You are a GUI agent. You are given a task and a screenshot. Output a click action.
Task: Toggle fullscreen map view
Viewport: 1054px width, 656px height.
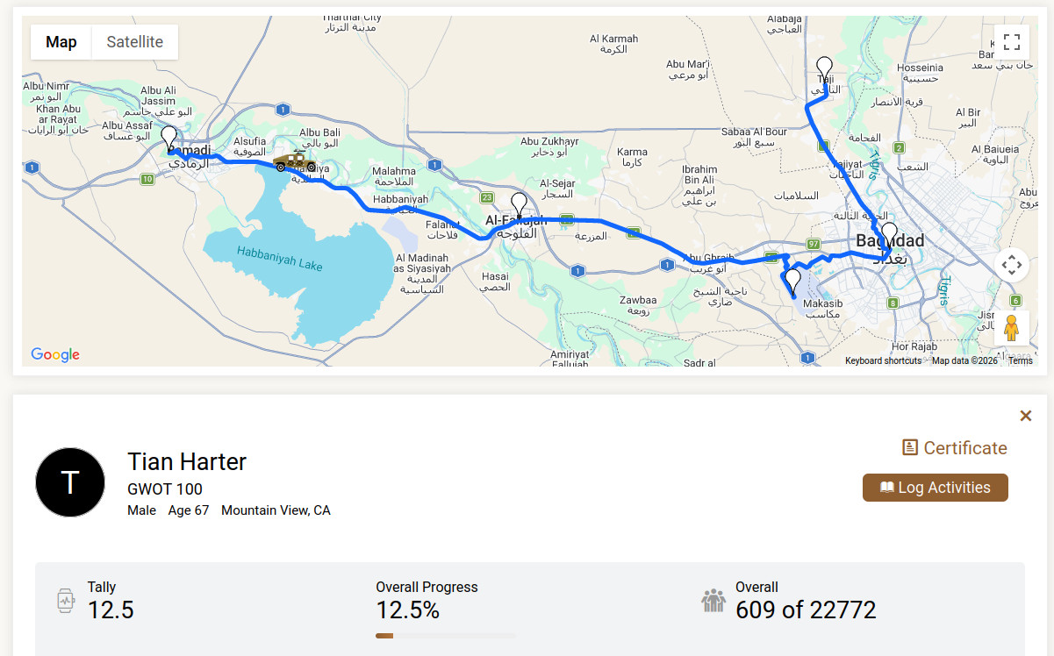coord(1011,42)
